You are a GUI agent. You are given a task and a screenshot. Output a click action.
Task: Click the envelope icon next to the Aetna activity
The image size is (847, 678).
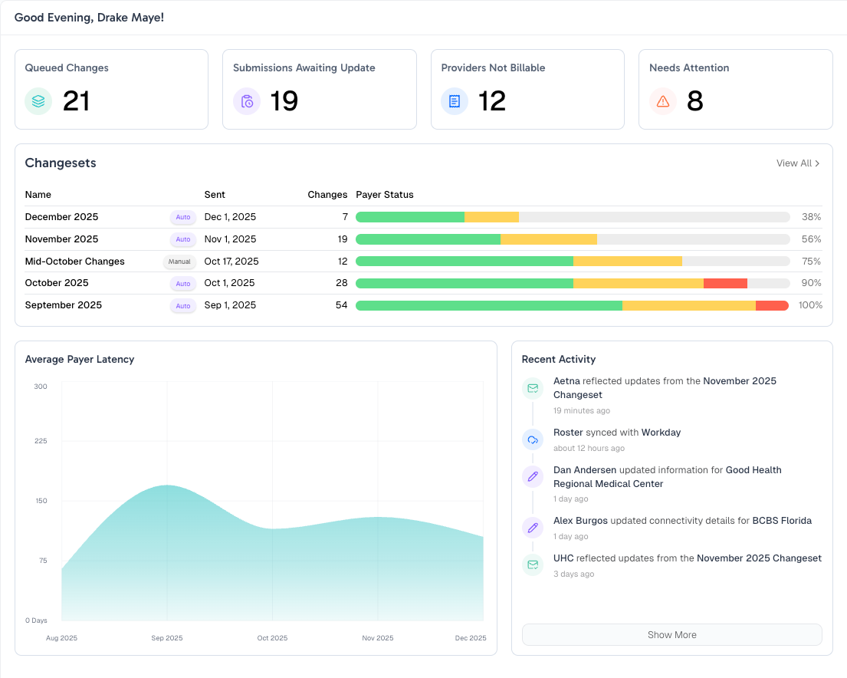[x=533, y=388]
